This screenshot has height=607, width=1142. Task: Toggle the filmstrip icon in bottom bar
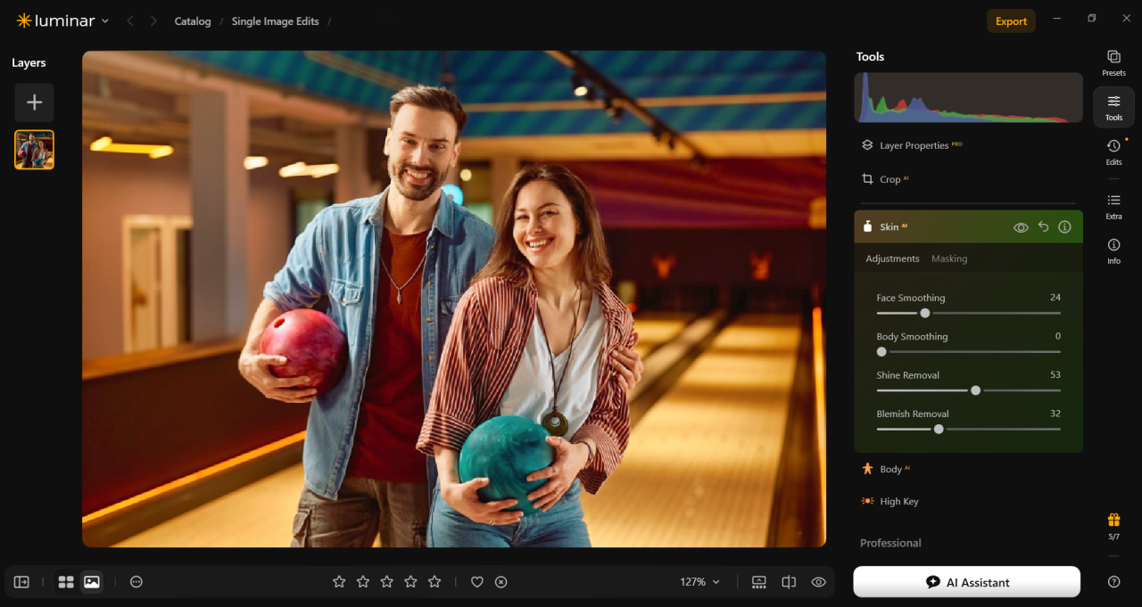[x=759, y=582]
